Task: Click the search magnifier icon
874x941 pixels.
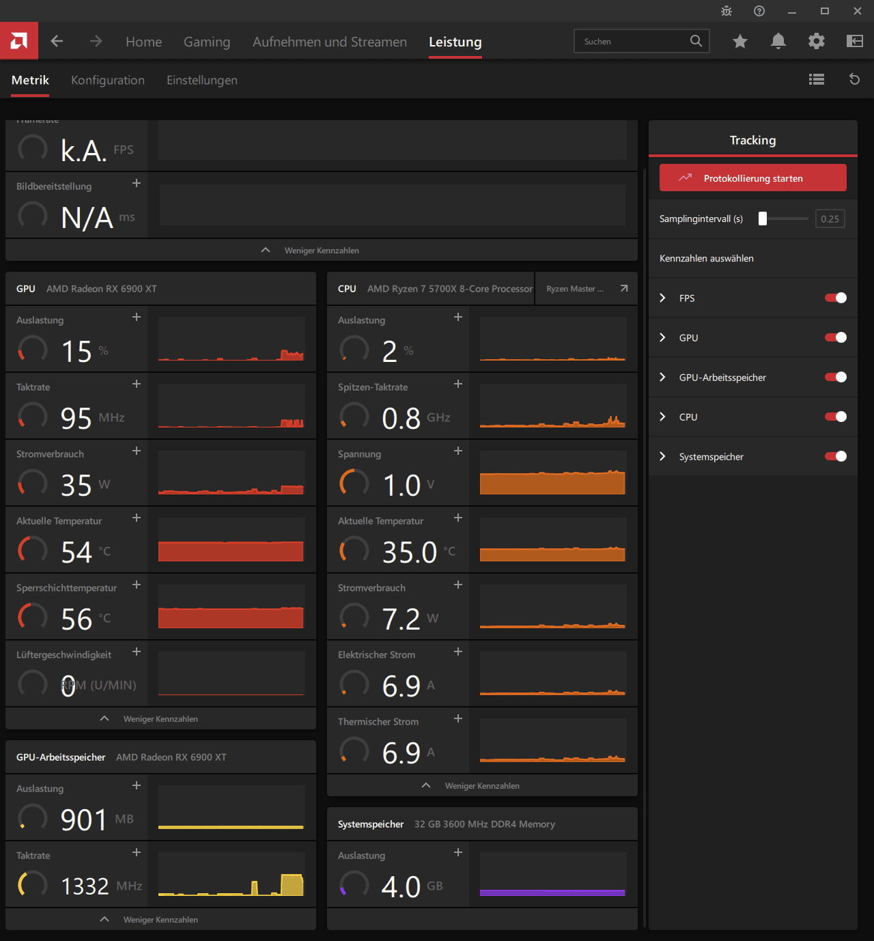Action: (x=696, y=41)
